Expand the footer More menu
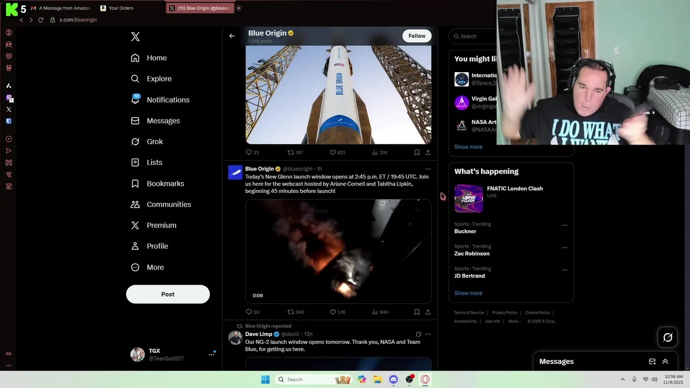Image resolution: width=690 pixels, height=388 pixels. click(514, 321)
